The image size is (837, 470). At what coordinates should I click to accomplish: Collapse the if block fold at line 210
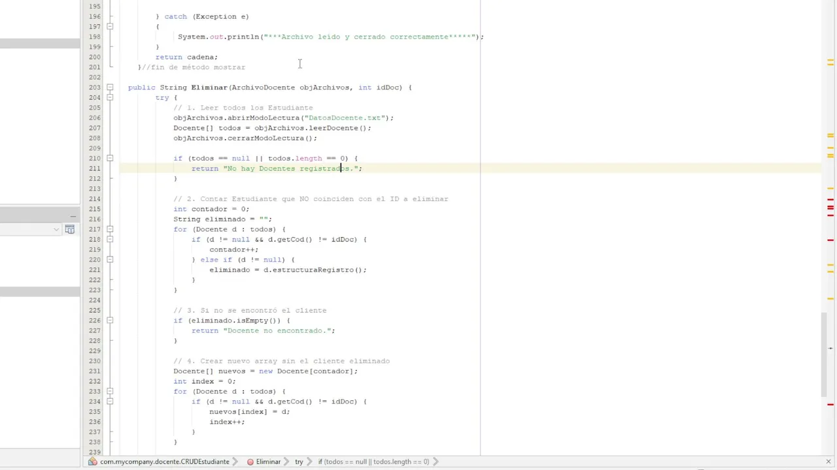110,158
